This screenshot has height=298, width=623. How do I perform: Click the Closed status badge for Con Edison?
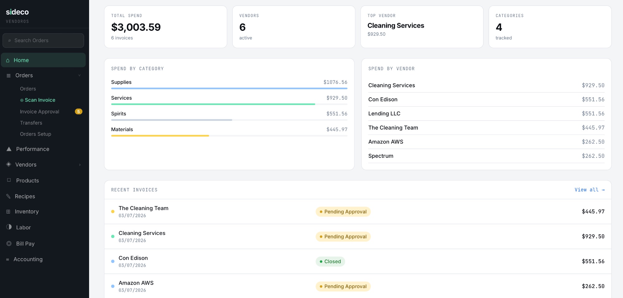coord(330,262)
